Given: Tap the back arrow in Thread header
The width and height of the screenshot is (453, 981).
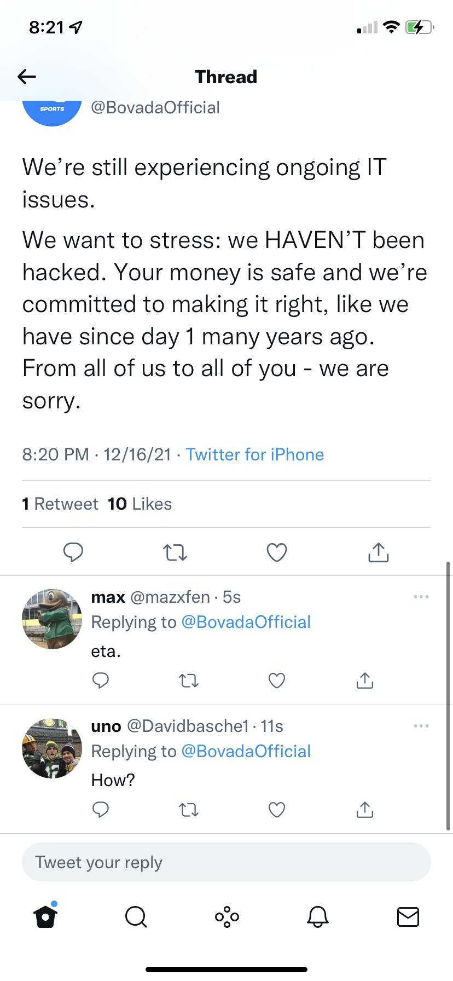Looking at the screenshot, I should (x=27, y=77).
